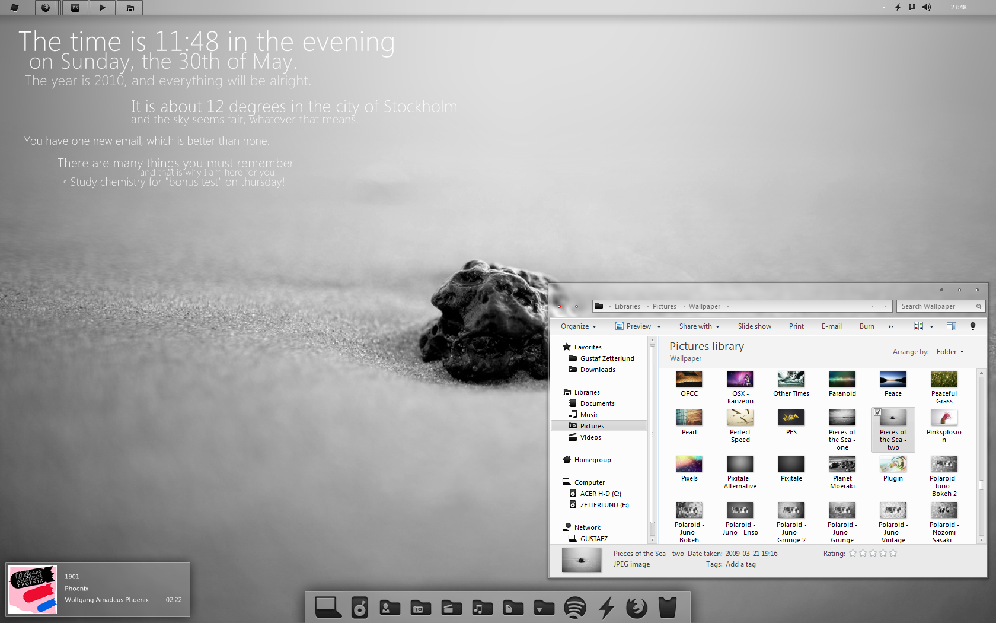Launch Firefox from the dock
This screenshot has width=996, height=623.
point(637,608)
